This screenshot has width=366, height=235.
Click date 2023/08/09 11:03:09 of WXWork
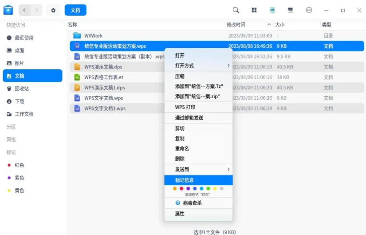pyautogui.click(x=250, y=36)
